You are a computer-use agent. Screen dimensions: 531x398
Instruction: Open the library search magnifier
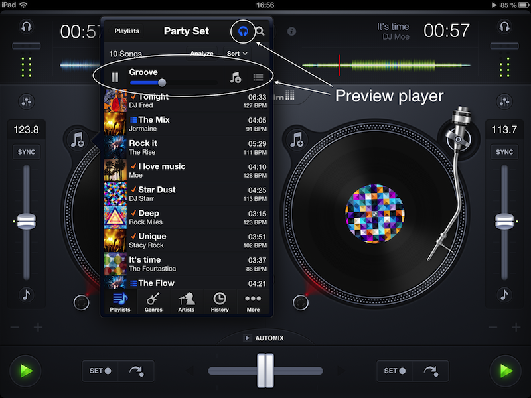[260, 31]
